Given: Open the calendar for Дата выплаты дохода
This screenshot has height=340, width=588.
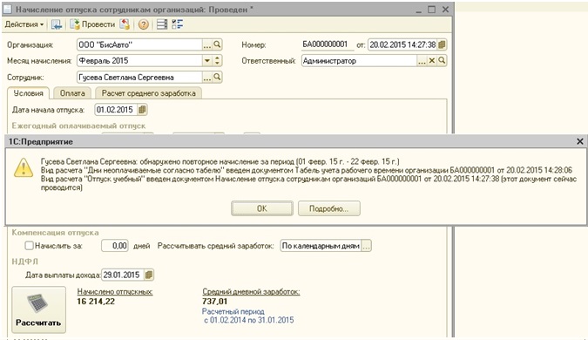Looking at the screenshot, I should pos(149,275).
